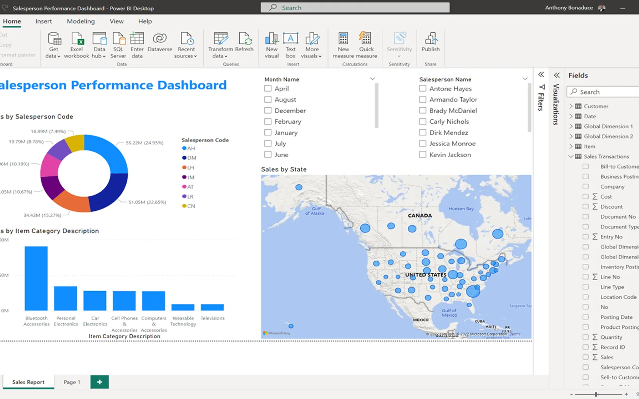Image resolution: width=639 pixels, height=399 pixels.
Task: Adjust the zoom slider handle in status bar
Action: pyautogui.click(x=596, y=394)
